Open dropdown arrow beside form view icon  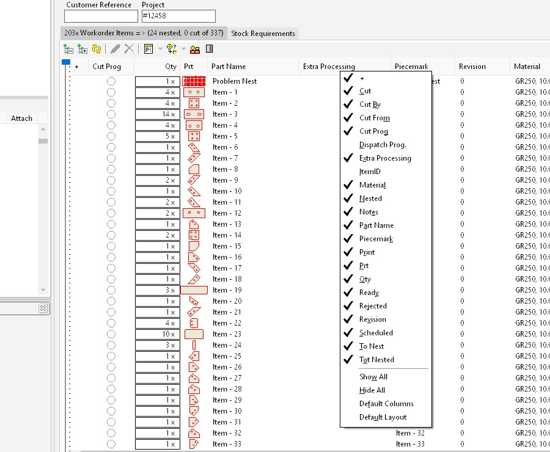point(160,49)
